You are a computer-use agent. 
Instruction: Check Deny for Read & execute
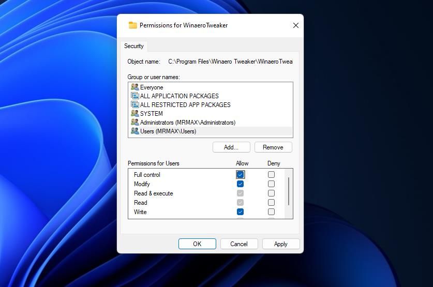271,193
